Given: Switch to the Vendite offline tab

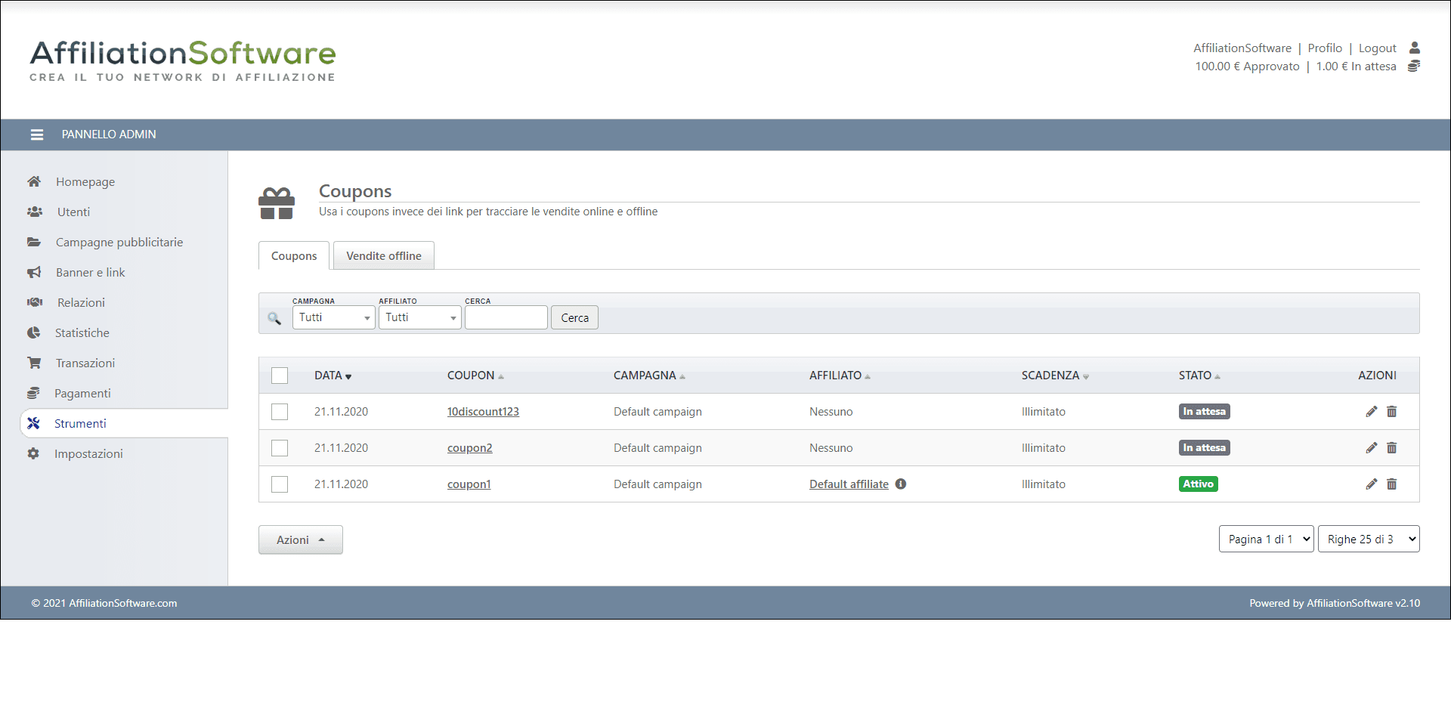Looking at the screenshot, I should pyautogui.click(x=383, y=256).
